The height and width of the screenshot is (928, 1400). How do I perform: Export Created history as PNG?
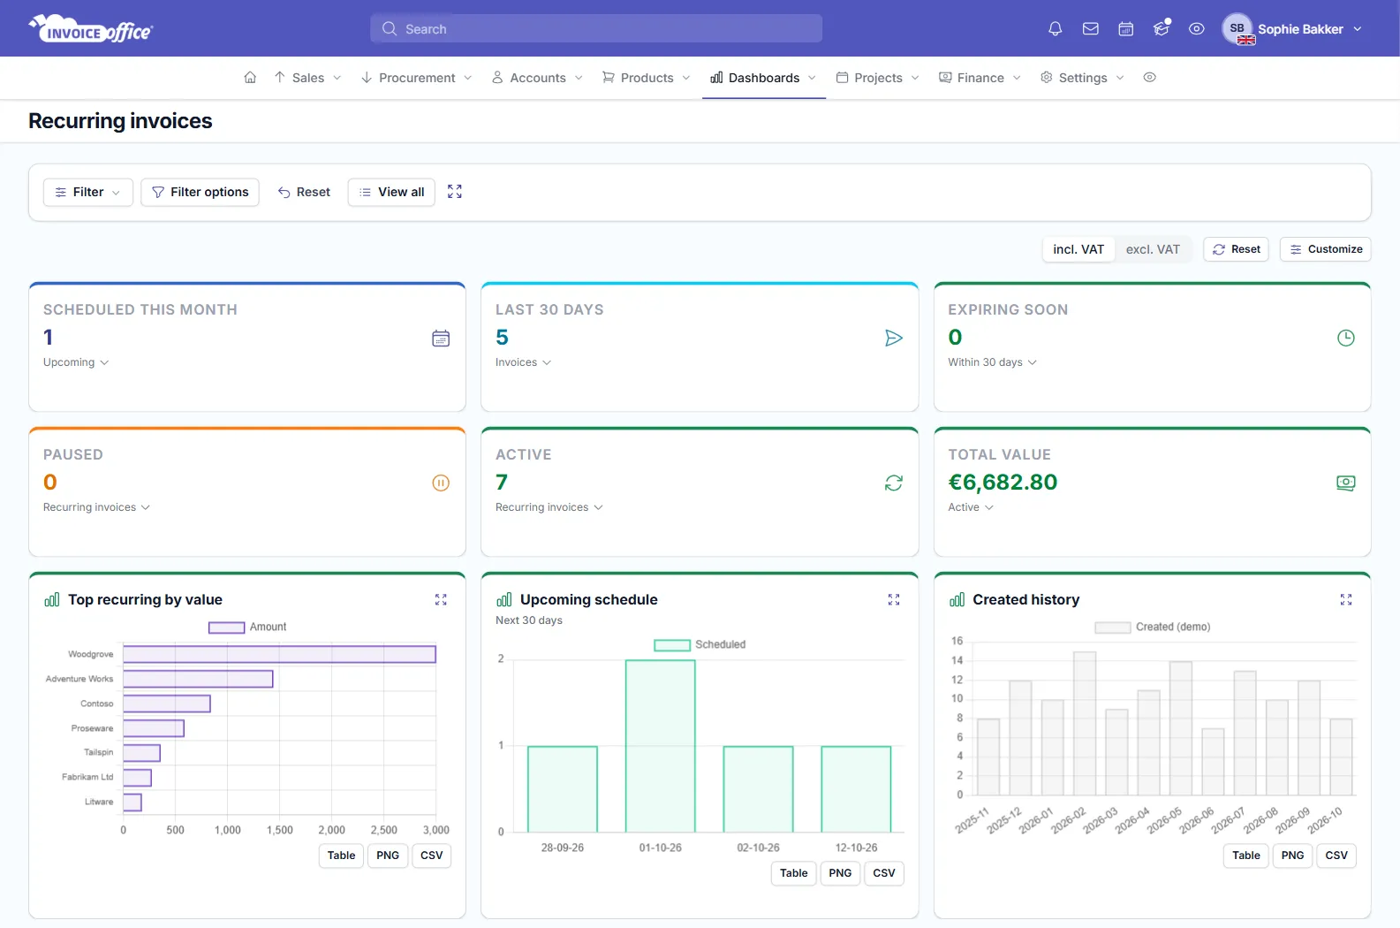[1292, 856]
